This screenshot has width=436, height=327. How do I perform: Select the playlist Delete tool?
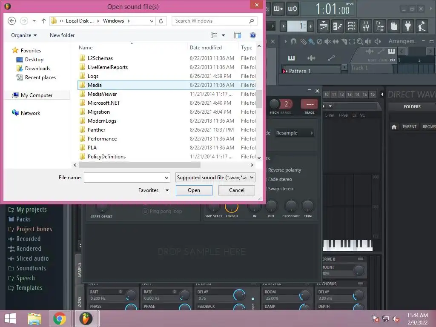coord(319,42)
